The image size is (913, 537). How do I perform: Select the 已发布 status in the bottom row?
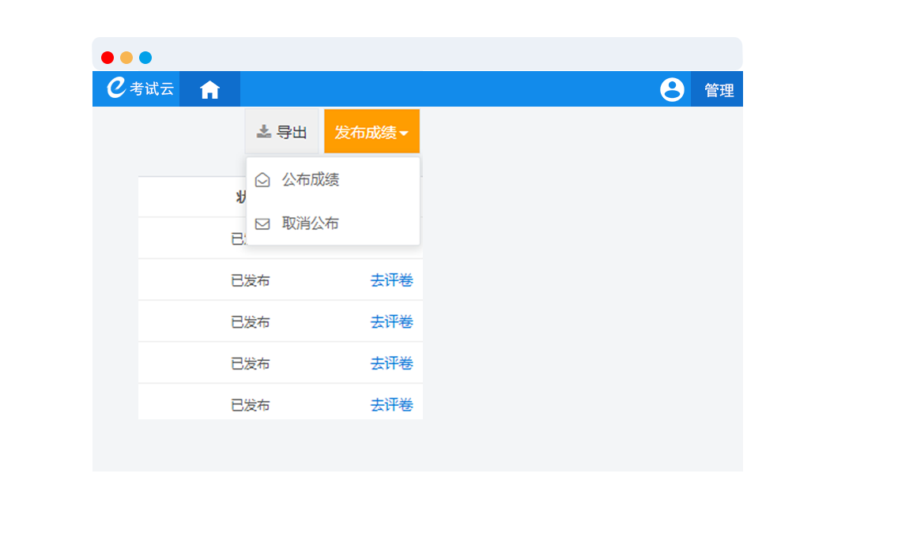tap(250, 405)
